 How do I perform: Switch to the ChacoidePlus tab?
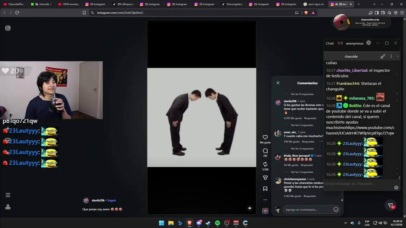tap(14, 4)
